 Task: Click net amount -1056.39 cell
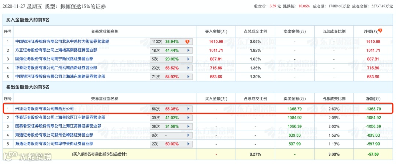(x=373, y=126)
